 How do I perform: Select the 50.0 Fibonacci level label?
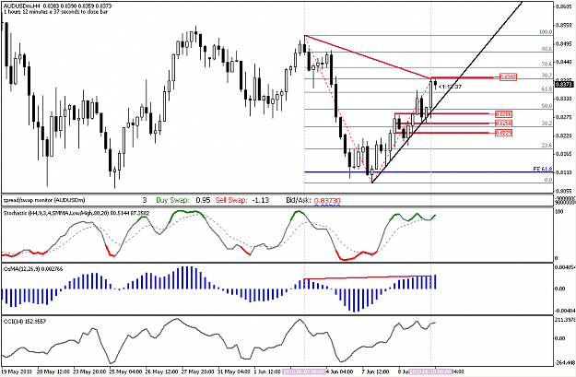coord(547,106)
